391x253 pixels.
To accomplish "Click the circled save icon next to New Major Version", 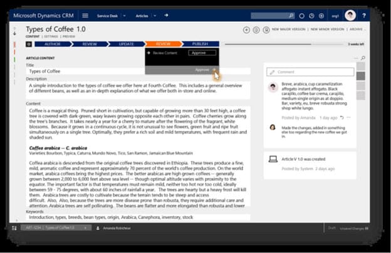I will pyautogui.click(x=266, y=30).
